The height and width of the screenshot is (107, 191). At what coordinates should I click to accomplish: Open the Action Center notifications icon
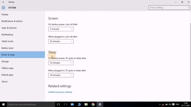173,104
